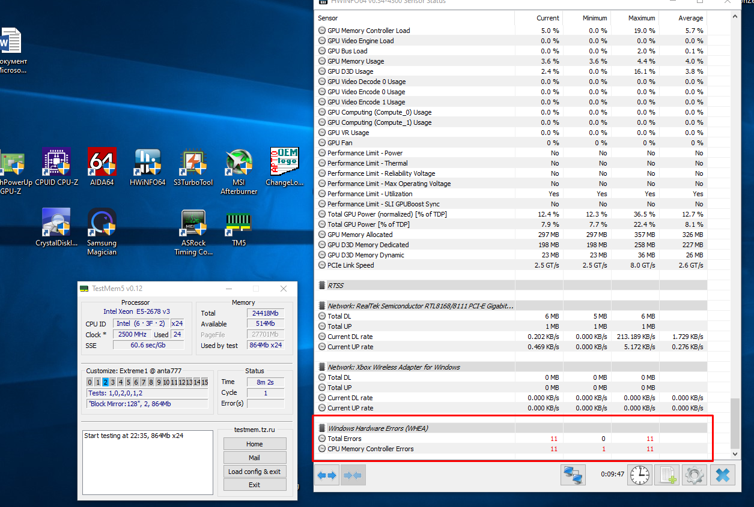The image size is (754, 507).
Task: Start sensor logging via sheet-plus icon
Action: [x=667, y=475]
